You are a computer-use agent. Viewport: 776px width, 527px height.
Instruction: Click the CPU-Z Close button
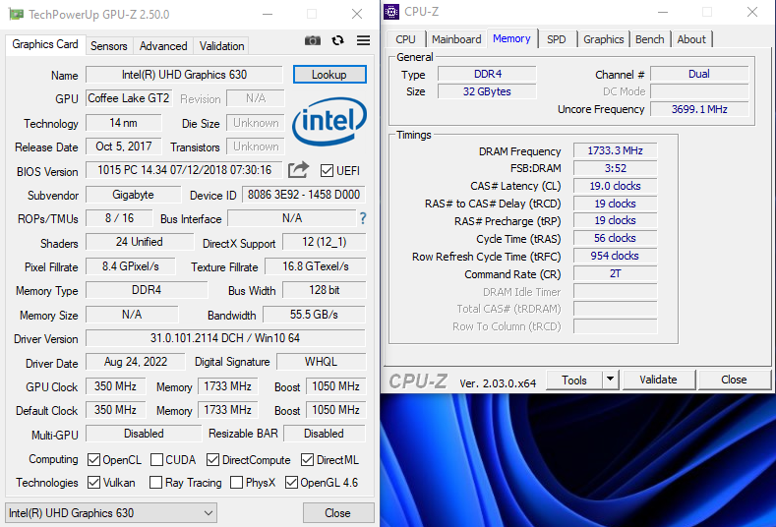[x=734, y=380]
